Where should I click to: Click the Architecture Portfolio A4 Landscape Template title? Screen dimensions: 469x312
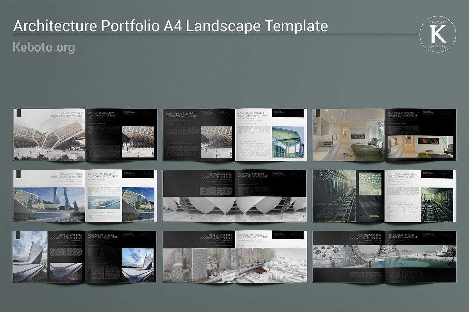tap(170, 26)
